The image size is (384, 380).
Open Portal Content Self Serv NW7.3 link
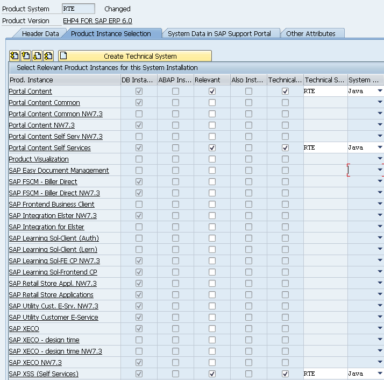tap(55, 136)
